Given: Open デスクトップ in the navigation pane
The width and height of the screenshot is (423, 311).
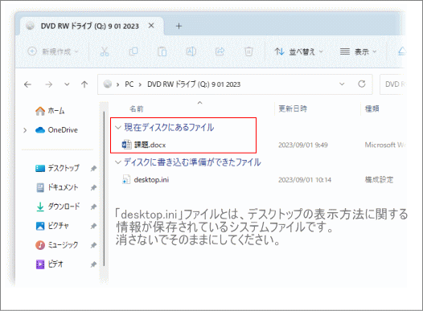Looking at the screenshot, I should click(57, 168).
